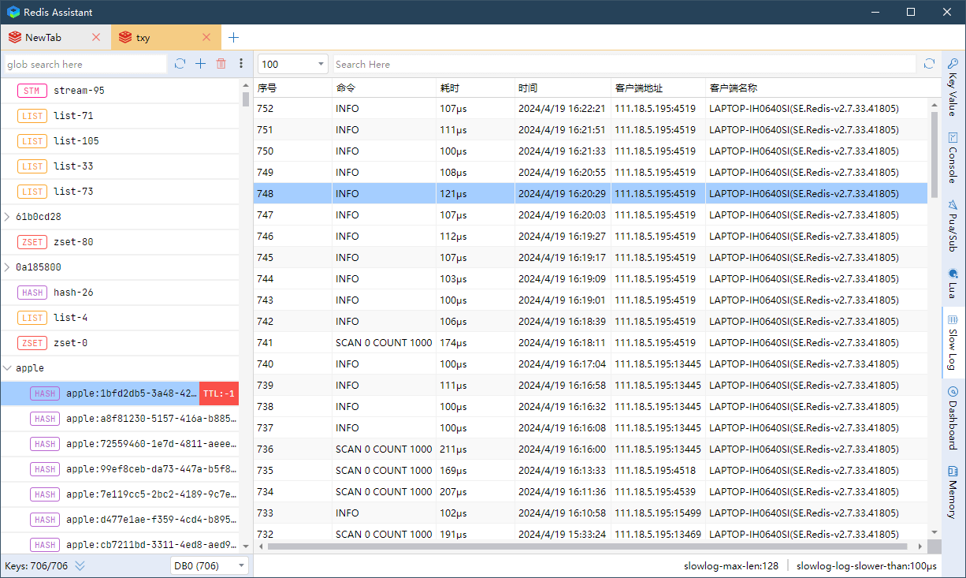Select the zset-80 key
Viewport: 966px width, 578px height.
72,242
